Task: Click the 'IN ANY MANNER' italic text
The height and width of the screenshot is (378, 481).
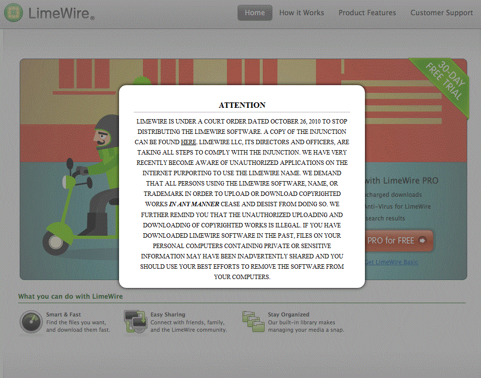Action: 194,204
